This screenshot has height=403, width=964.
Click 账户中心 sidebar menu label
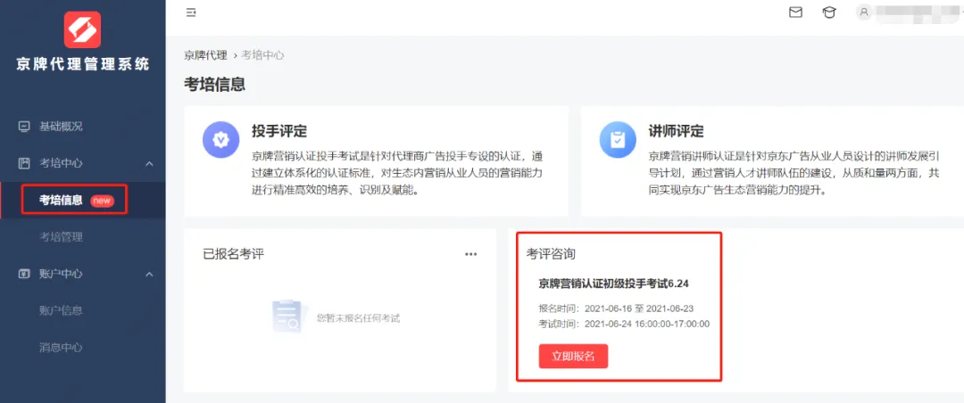pos(61,274)
